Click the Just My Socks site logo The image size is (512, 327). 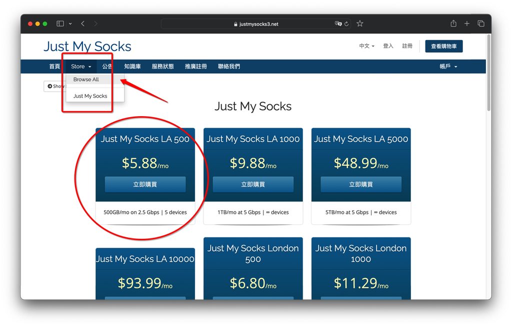87,47
